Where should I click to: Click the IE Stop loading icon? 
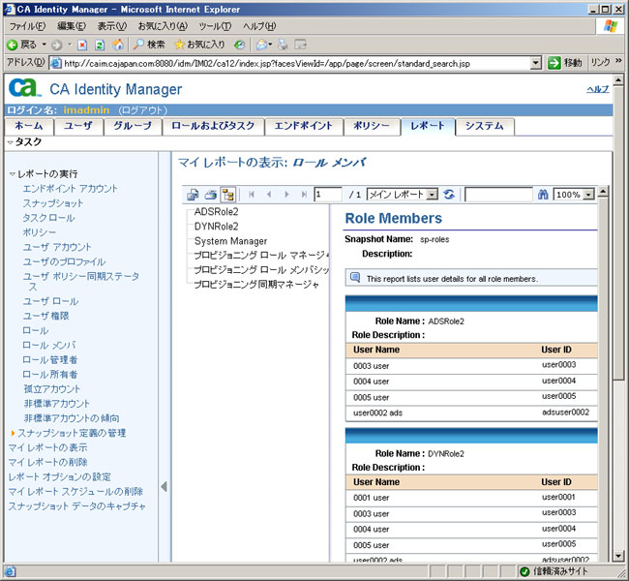point(82,45)
